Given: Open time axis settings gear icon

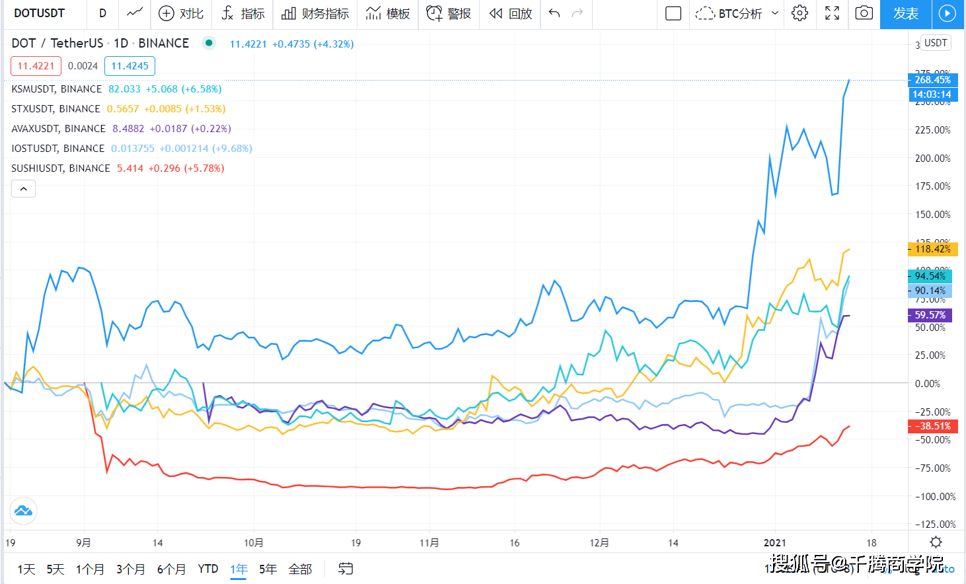Looking at the screenshot, I should point(936,542).
